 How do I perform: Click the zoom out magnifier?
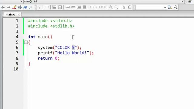coord(116,7)
